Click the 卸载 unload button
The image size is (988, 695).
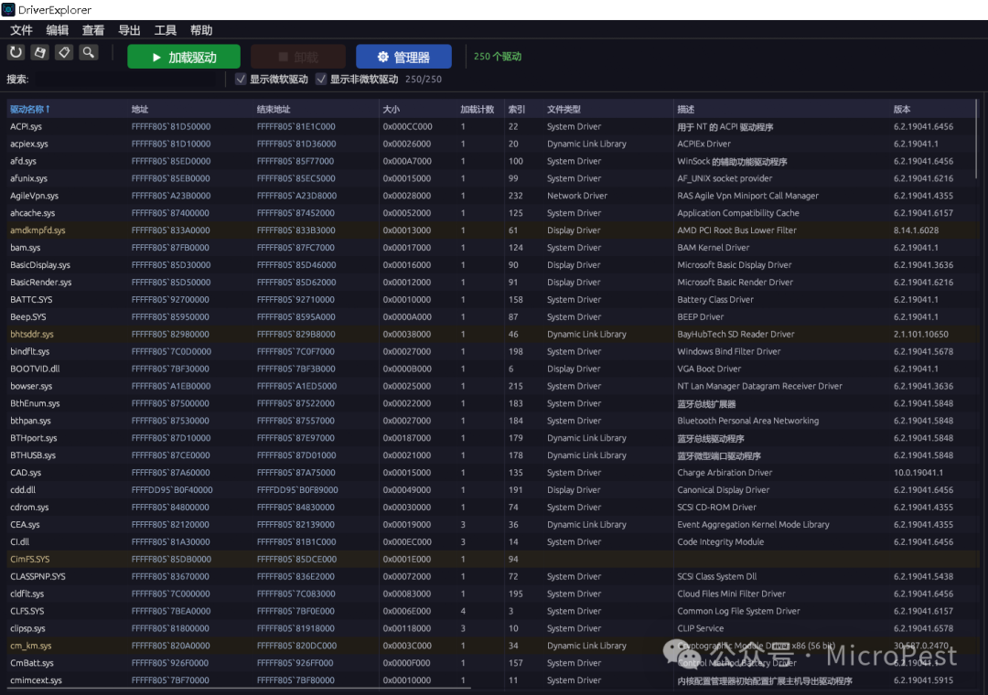coord(298,57)
